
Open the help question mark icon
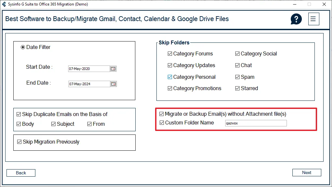point(296,19)
